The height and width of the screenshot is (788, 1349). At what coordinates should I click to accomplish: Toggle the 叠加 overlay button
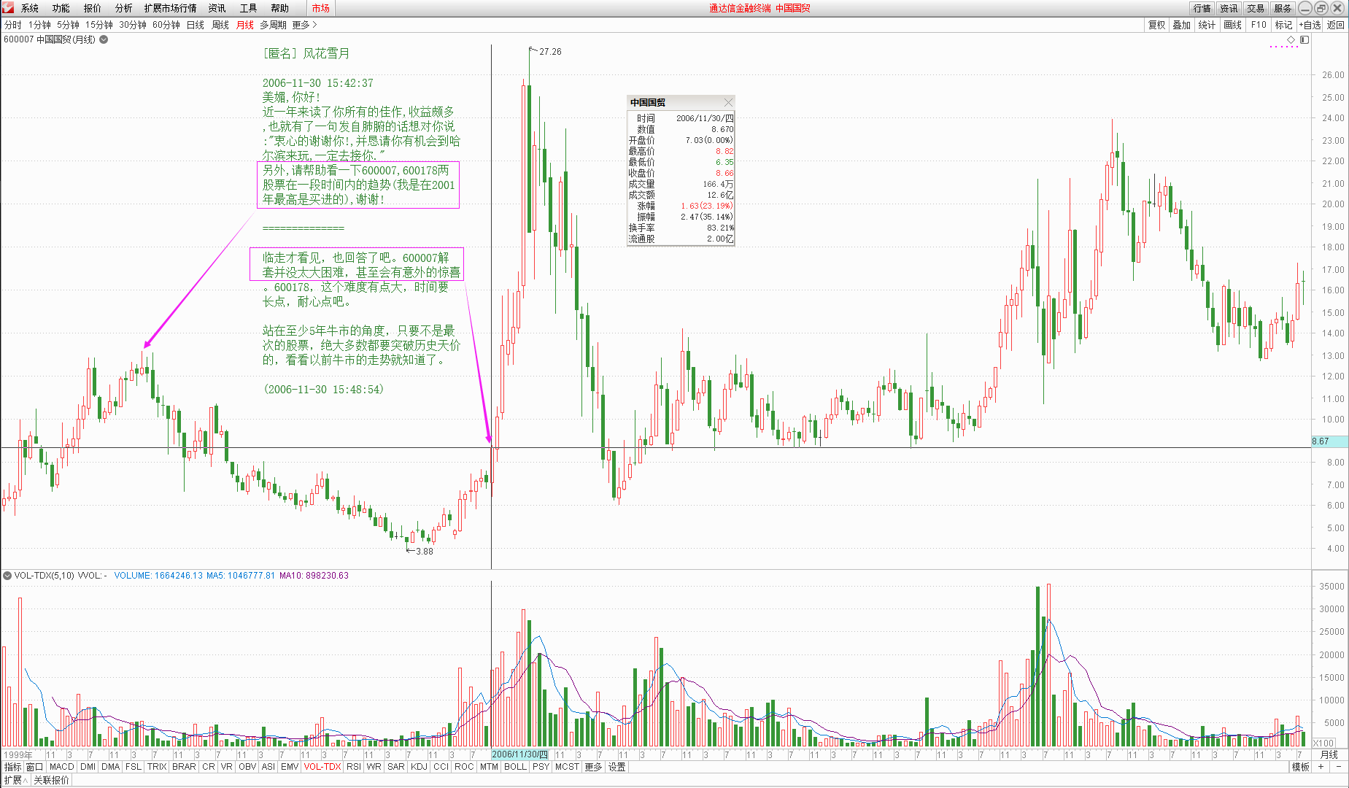[x=1181, y=25]
